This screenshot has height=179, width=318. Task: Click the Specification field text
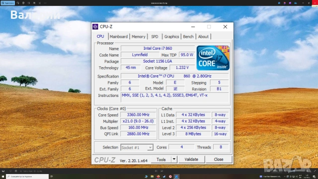click(x=174, y=76)
